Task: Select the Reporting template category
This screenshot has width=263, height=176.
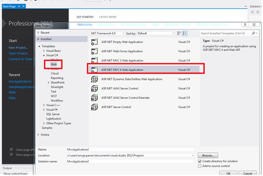Action: click(x=57, y=78)
